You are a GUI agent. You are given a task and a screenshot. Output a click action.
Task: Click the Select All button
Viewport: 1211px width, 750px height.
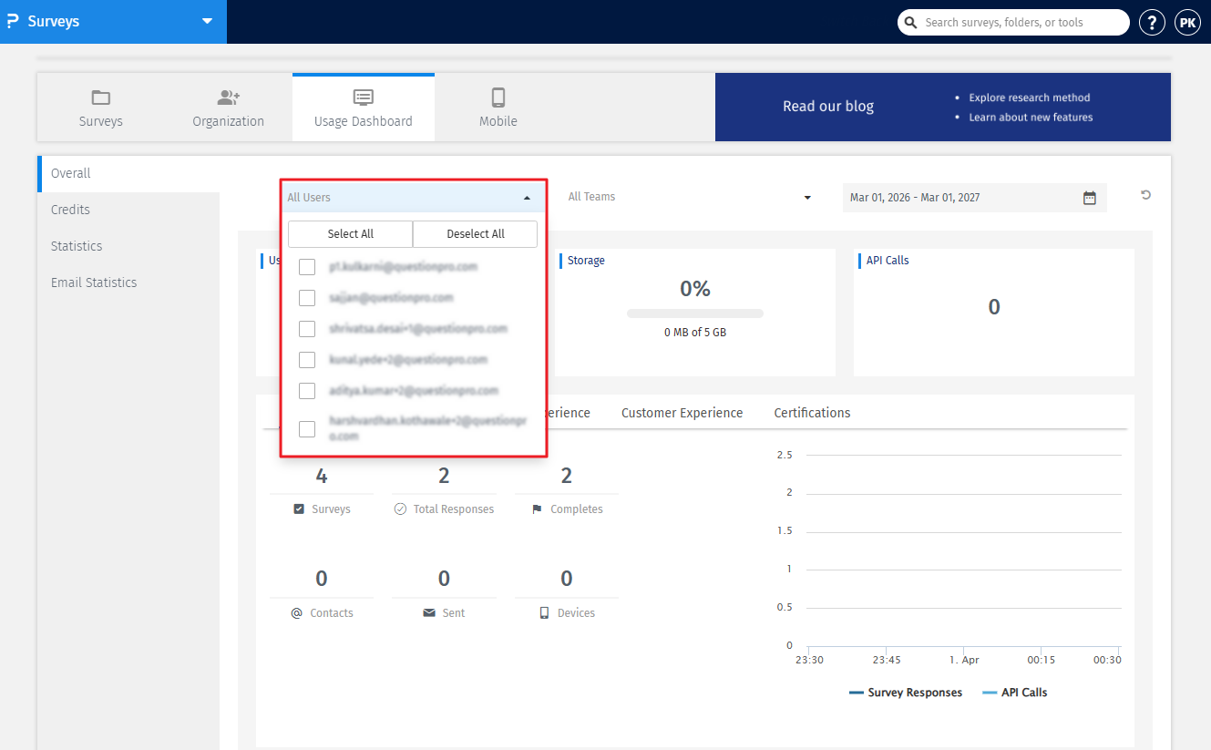pos(350,233)
